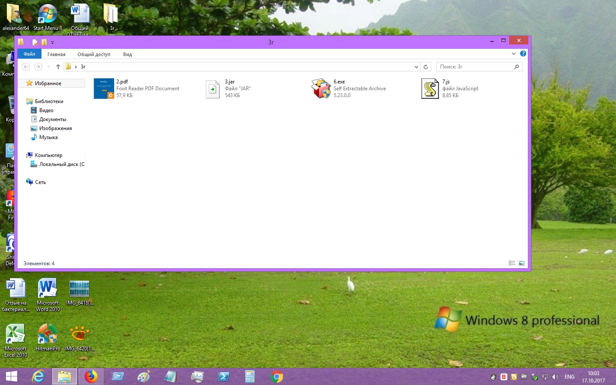Image resolution: width=616 pixels, height=385 pixels.
Task: Click the Refresh button in address bar
Action: [x=426, y=67]
